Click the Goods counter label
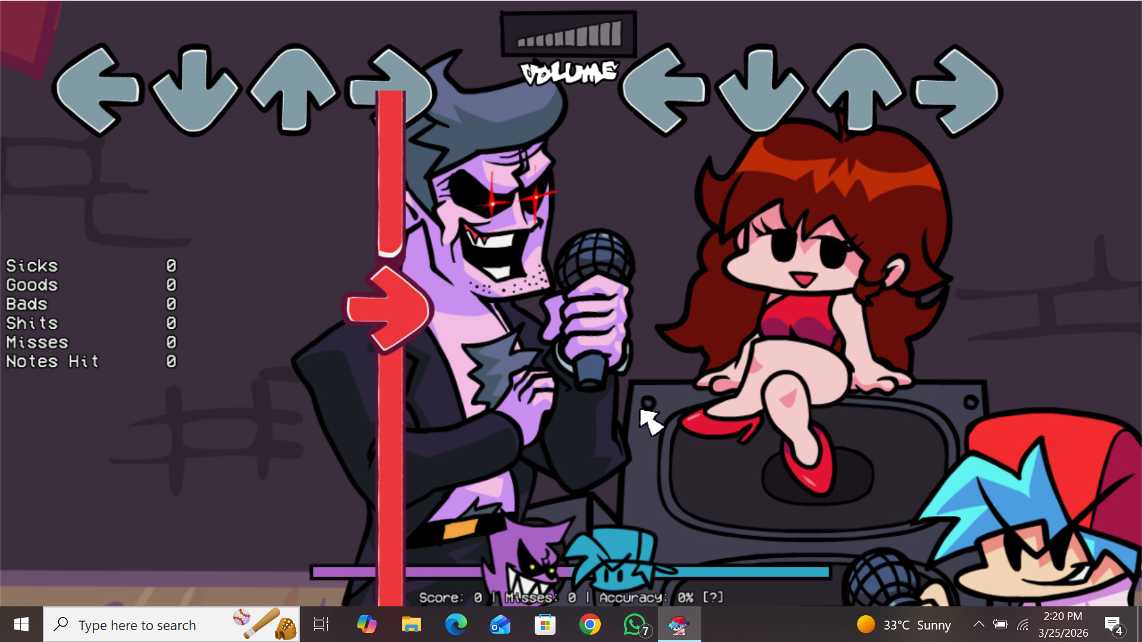This screenshot has height=642, width=1142. (x=32, y=285)
